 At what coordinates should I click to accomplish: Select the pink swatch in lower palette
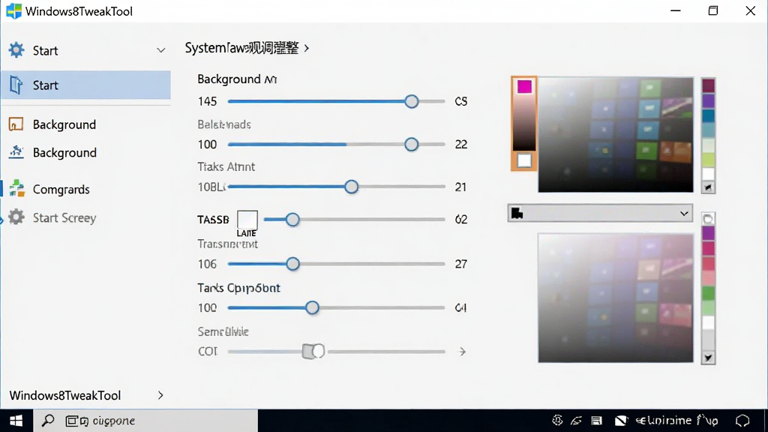[x=708, y=278]
